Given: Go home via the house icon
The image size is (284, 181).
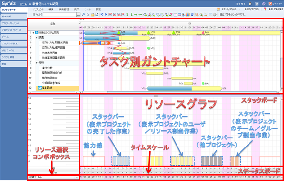Looking at the screenshot, I should click(250, 4).
